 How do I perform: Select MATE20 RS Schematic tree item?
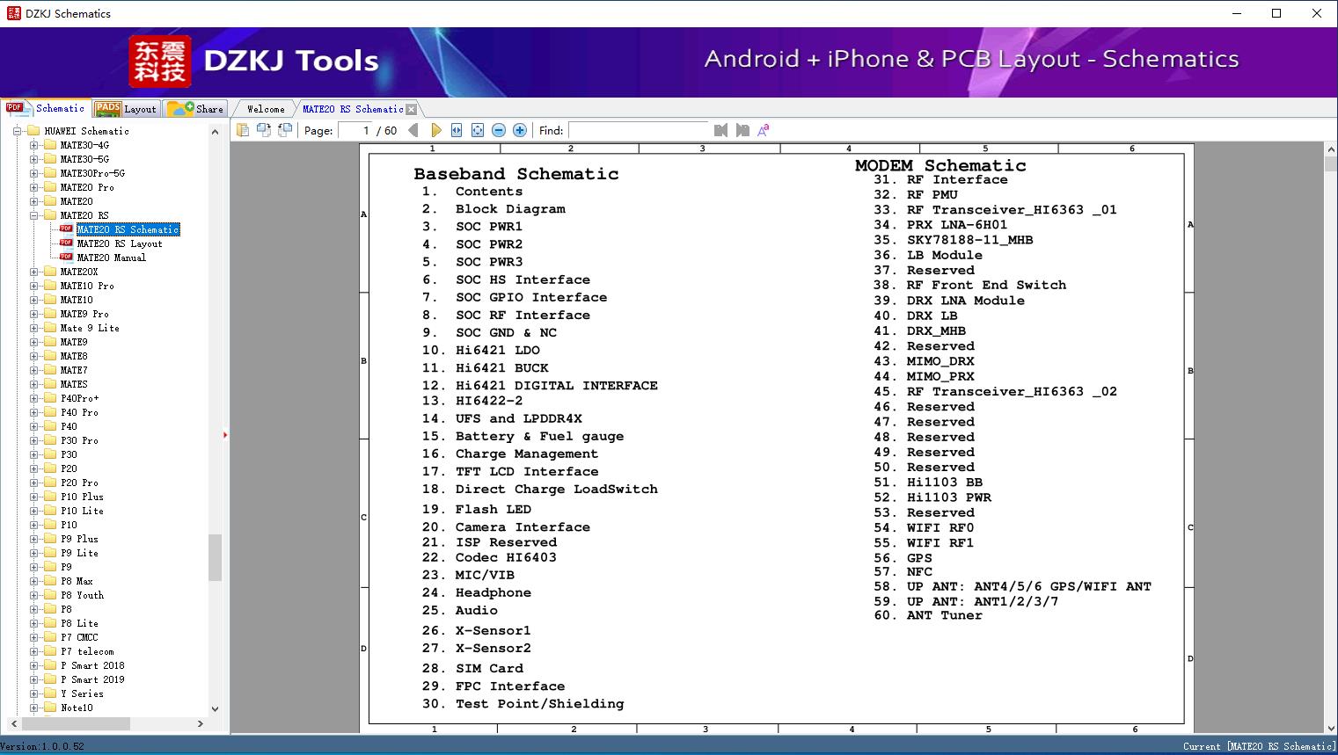point(128,229)
